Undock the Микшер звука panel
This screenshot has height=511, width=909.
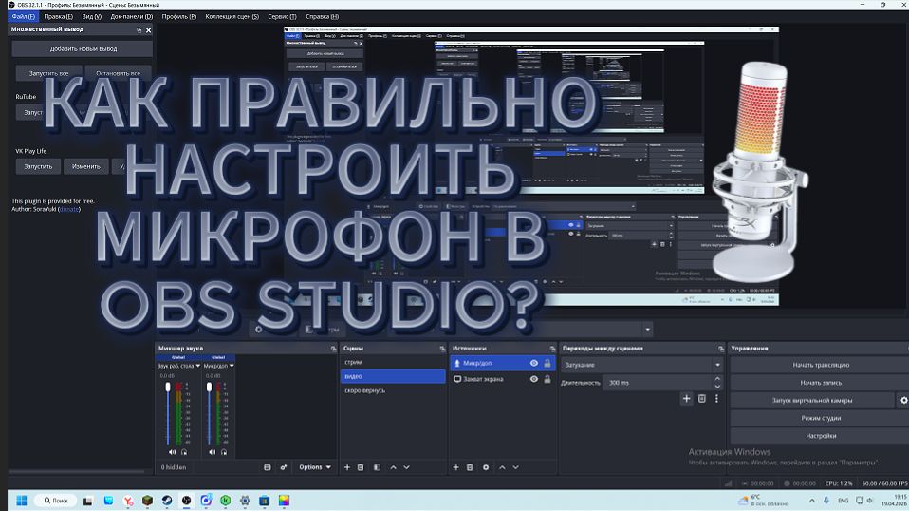point(333,349)
